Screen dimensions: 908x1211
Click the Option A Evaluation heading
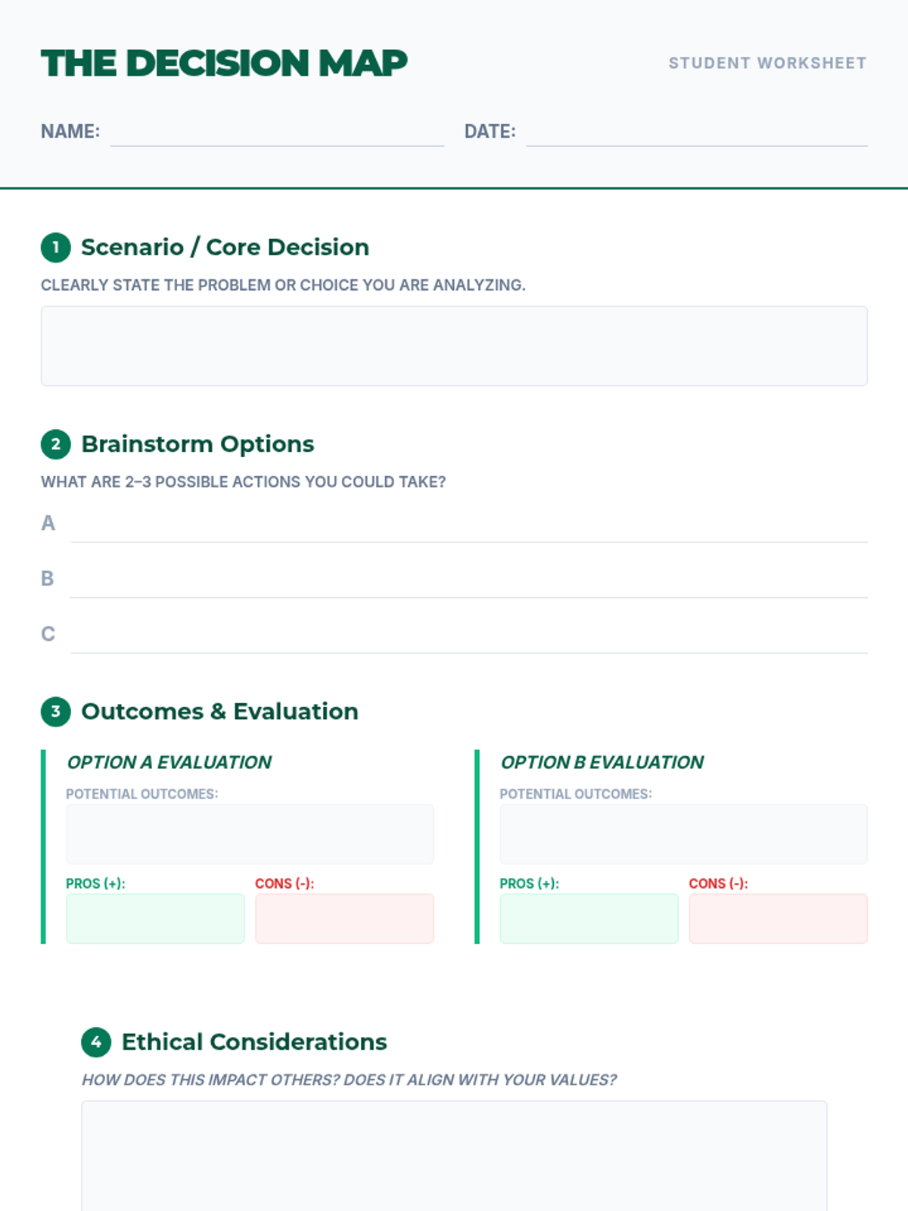coord(169,762)
